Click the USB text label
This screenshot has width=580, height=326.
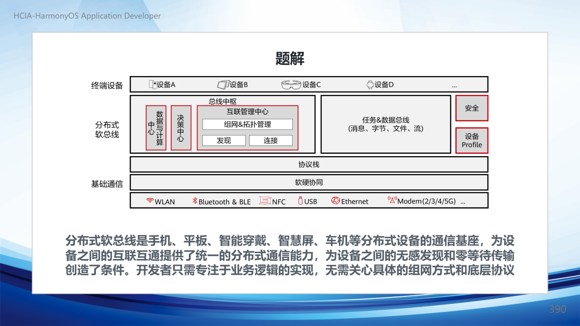click(x=311, y=202)
